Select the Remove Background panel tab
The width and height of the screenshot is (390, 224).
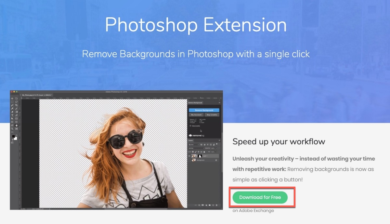point(195,103)
